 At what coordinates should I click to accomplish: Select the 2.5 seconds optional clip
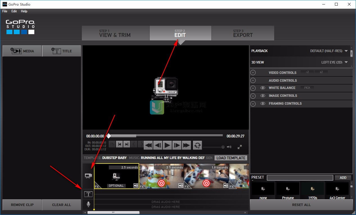click(116, 176)
